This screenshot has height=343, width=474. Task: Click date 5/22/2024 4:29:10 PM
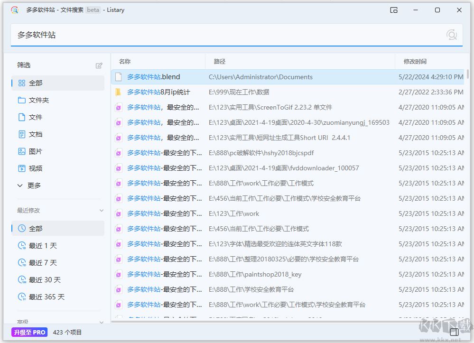431,77
